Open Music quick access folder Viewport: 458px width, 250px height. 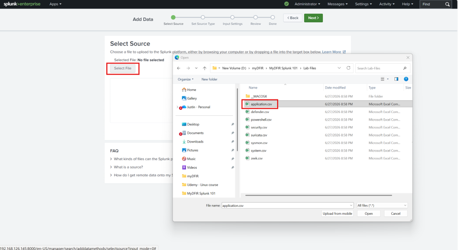189,159
